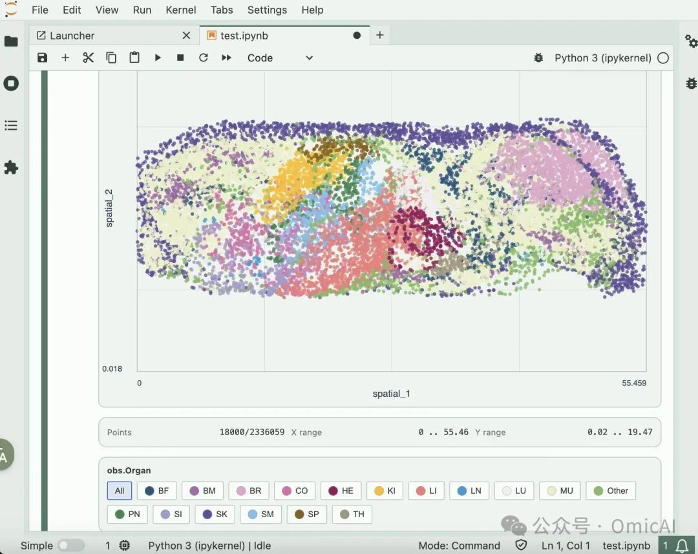698x554 pixels.
Task: Click the notebook trust shield icon
Action: 521,546
